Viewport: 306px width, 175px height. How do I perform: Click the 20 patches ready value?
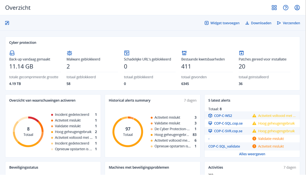242,66
